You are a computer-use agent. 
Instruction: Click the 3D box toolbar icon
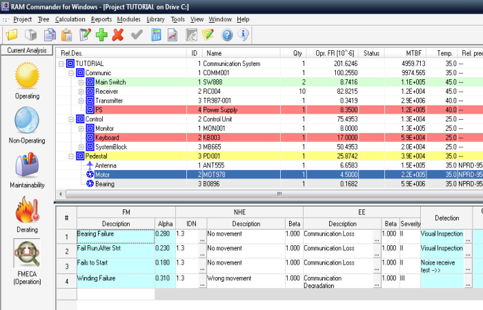[31, 34]
